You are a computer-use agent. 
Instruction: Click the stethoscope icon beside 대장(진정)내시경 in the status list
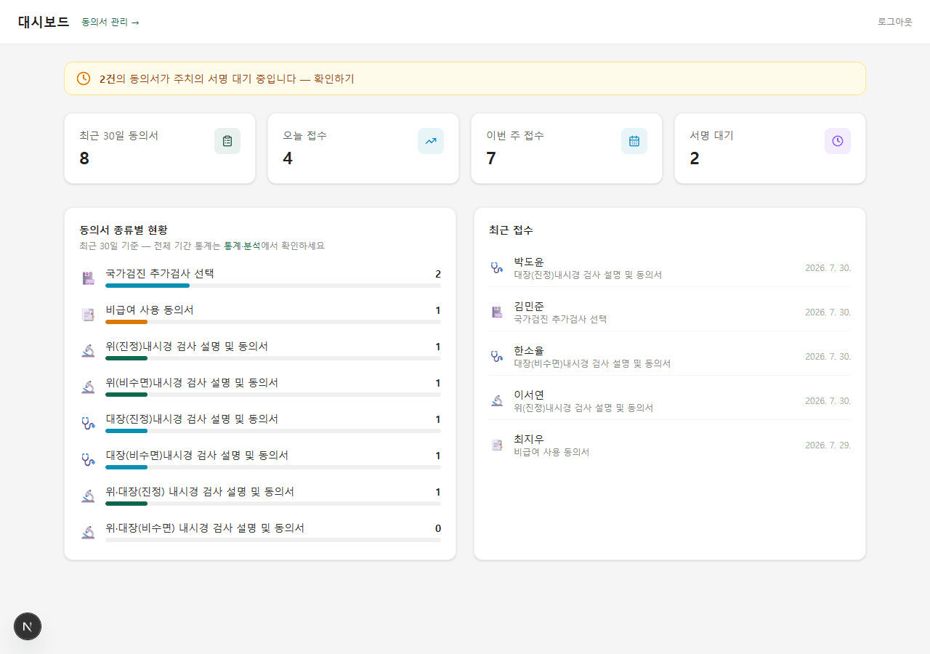click(89, 423)
